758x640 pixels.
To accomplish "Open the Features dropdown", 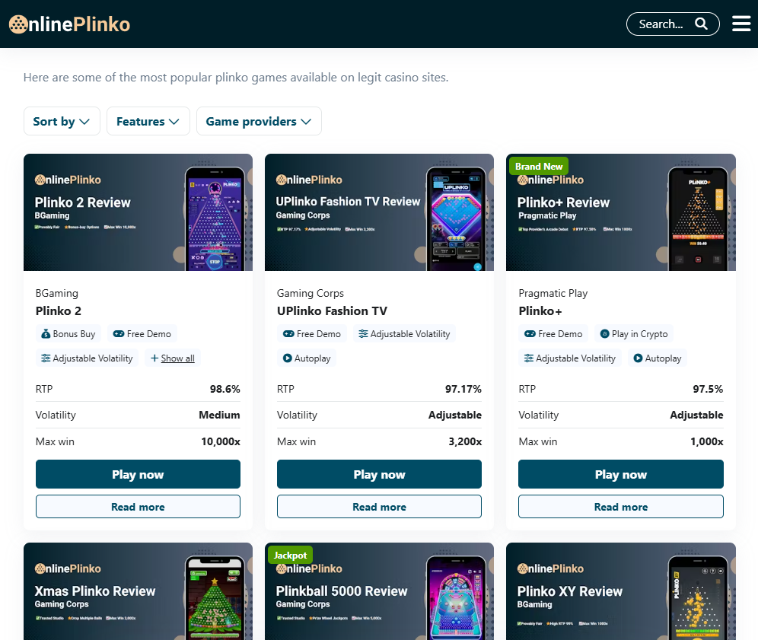I will tap(148, 121).
